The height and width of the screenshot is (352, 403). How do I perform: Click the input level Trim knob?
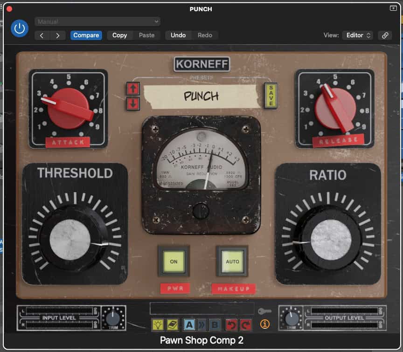click(x=113, y=318)
